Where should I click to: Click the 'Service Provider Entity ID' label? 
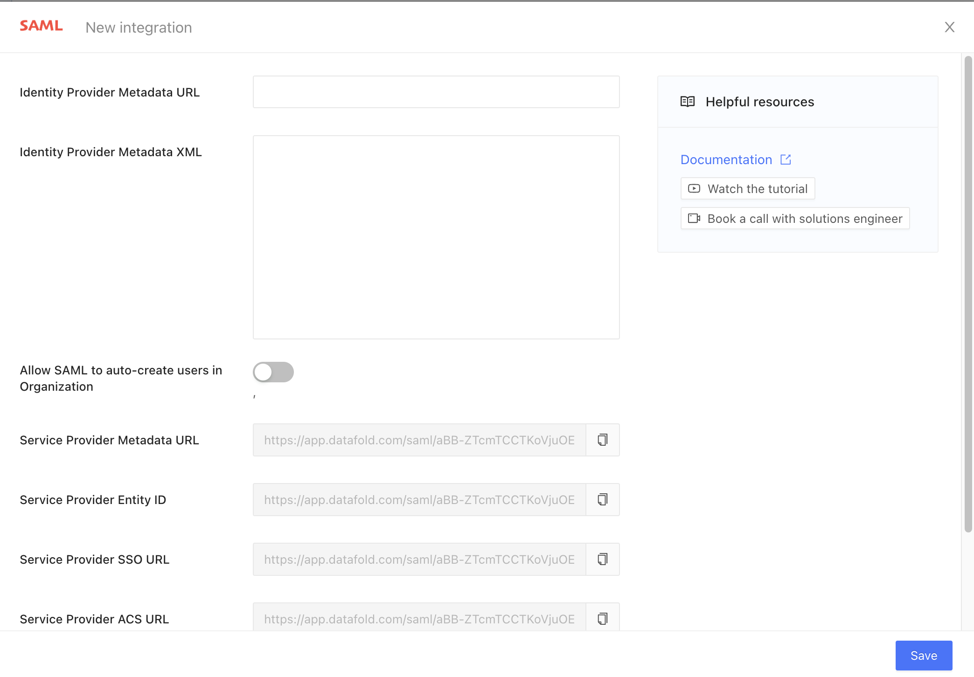[x=93, y=500]
